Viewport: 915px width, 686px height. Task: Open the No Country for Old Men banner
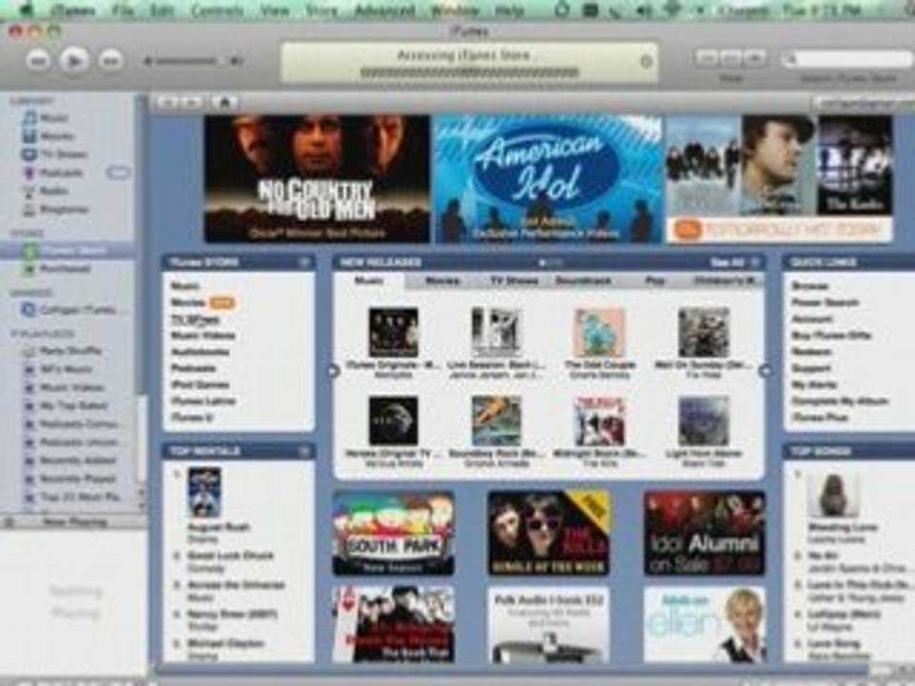[316, 178]
